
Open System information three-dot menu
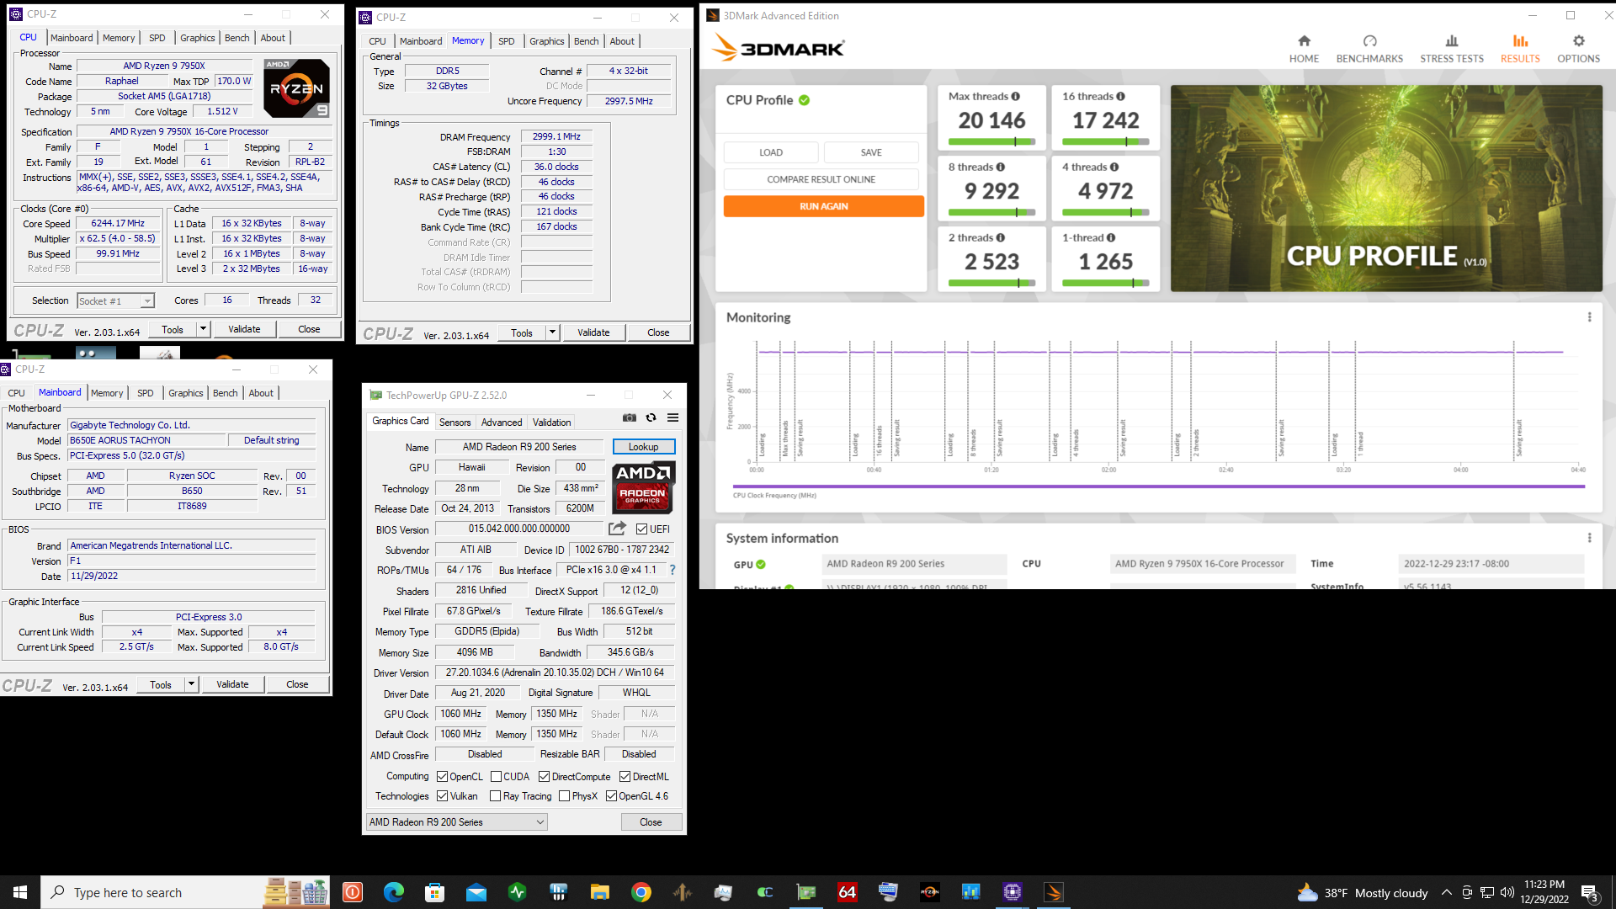coord(1589,538)
